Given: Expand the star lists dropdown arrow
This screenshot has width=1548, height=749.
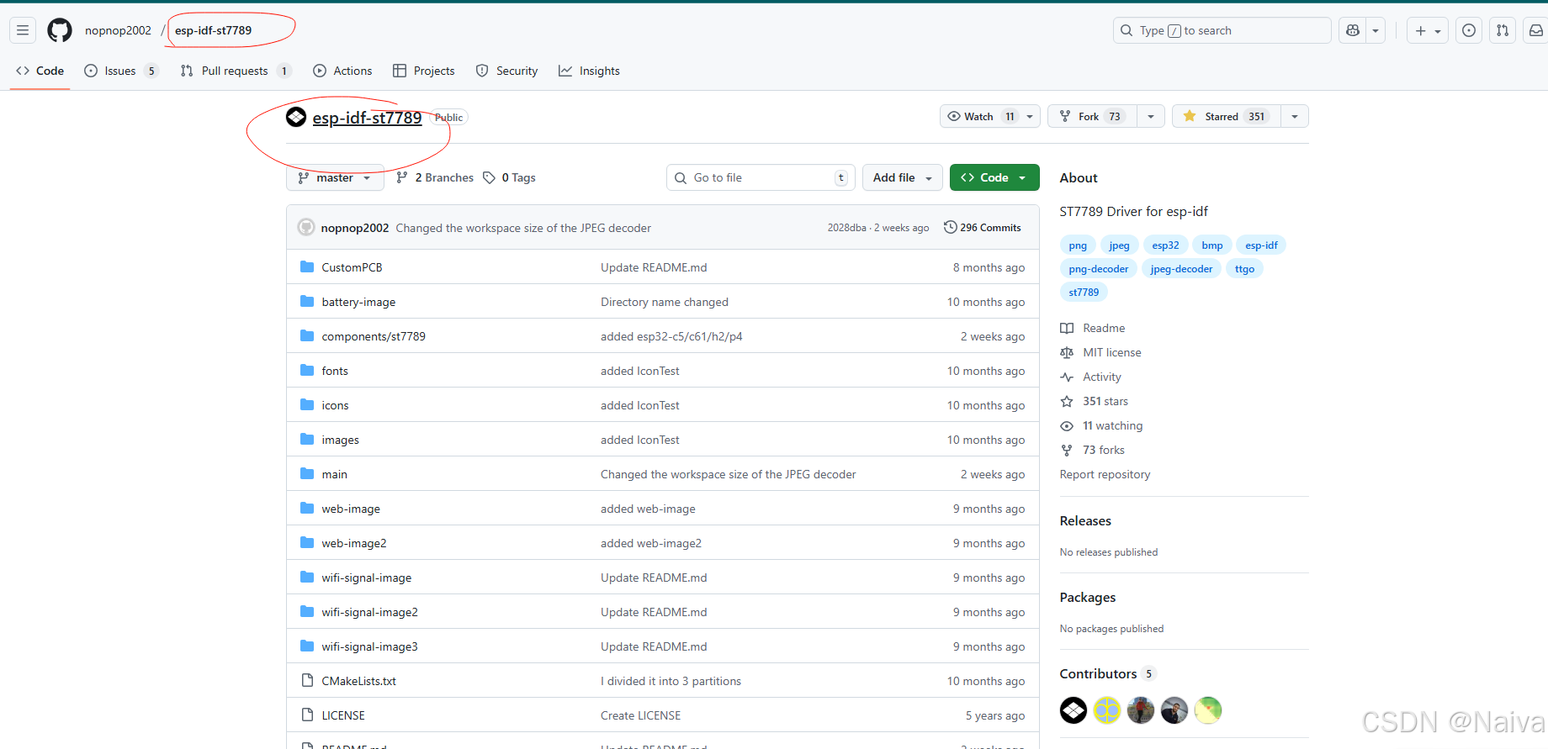Looking at the screenshot, I should (1295, 116).
